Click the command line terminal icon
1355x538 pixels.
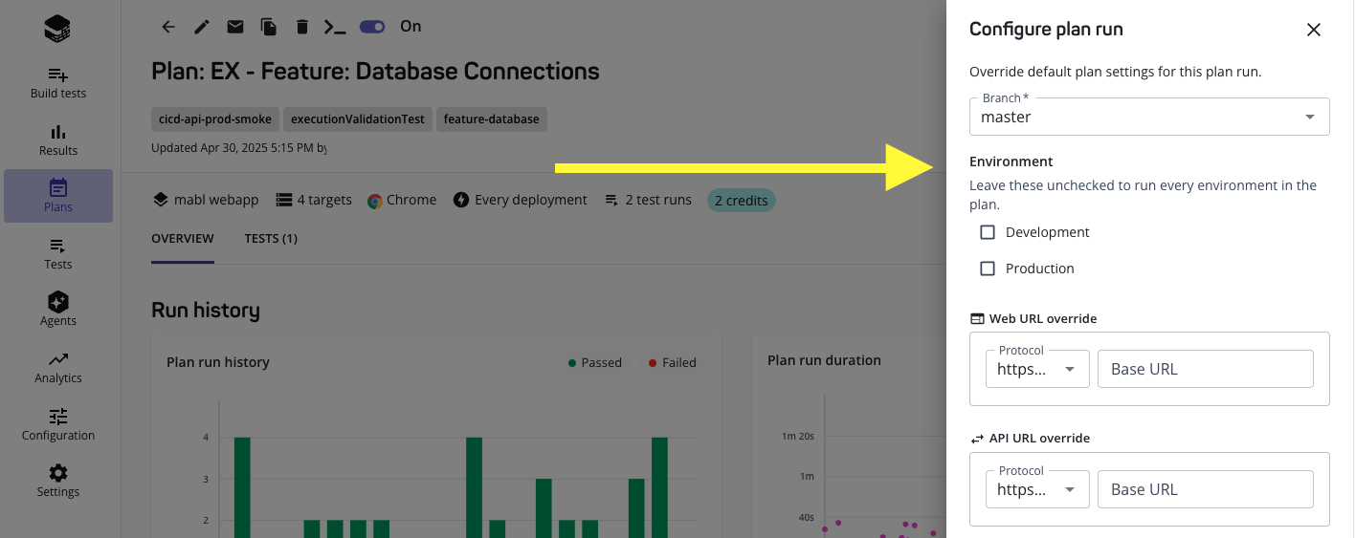[335, 27]
